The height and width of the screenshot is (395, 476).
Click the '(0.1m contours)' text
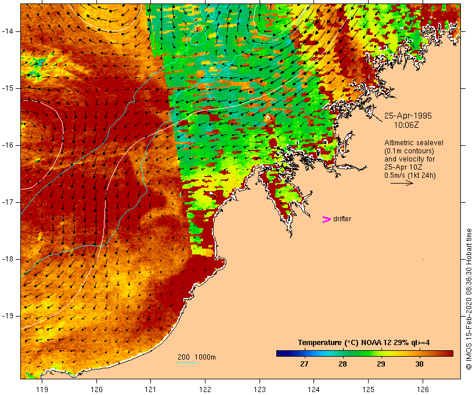pyautogui.click(x=409, y=150)
